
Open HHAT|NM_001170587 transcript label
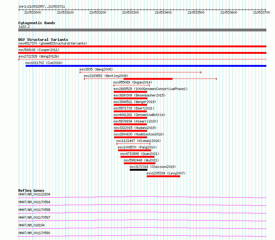(x=34, y=217)
